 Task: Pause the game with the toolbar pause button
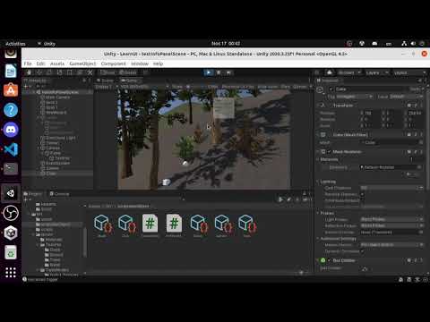[x=219, y=72]
